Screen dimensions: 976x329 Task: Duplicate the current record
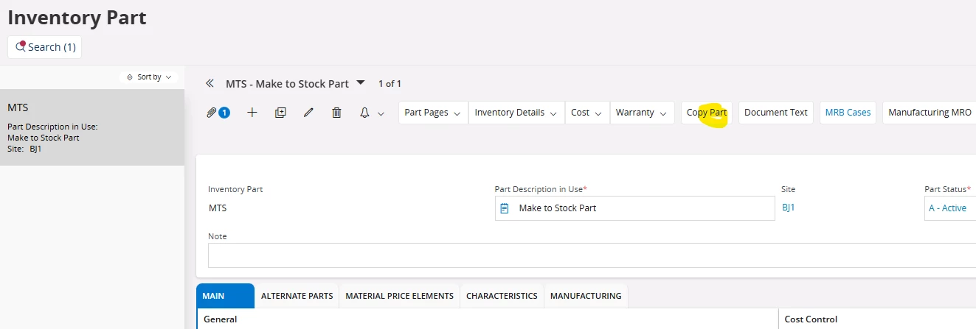click(280, 113)
